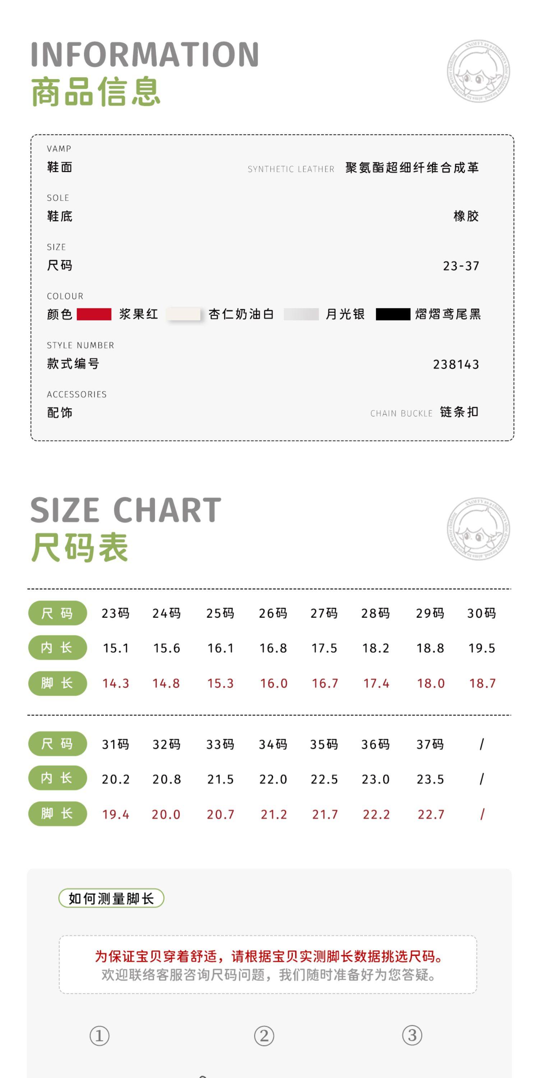Select the 月光银 silver color swatch
Image resolution: width=539 pixels, height=1078 pixels.
tap(301, 314)
